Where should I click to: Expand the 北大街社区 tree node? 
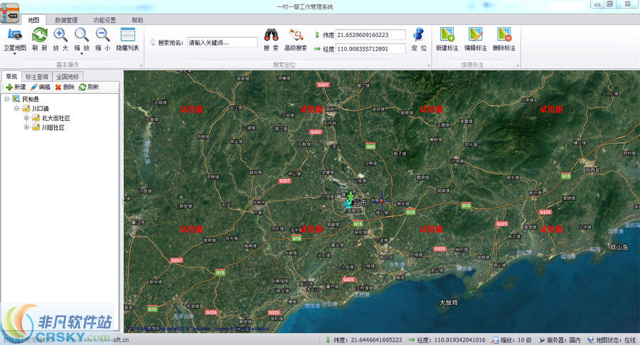pos(26,118)
